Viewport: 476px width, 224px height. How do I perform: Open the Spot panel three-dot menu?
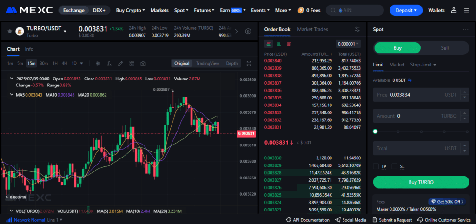[466, 29]
